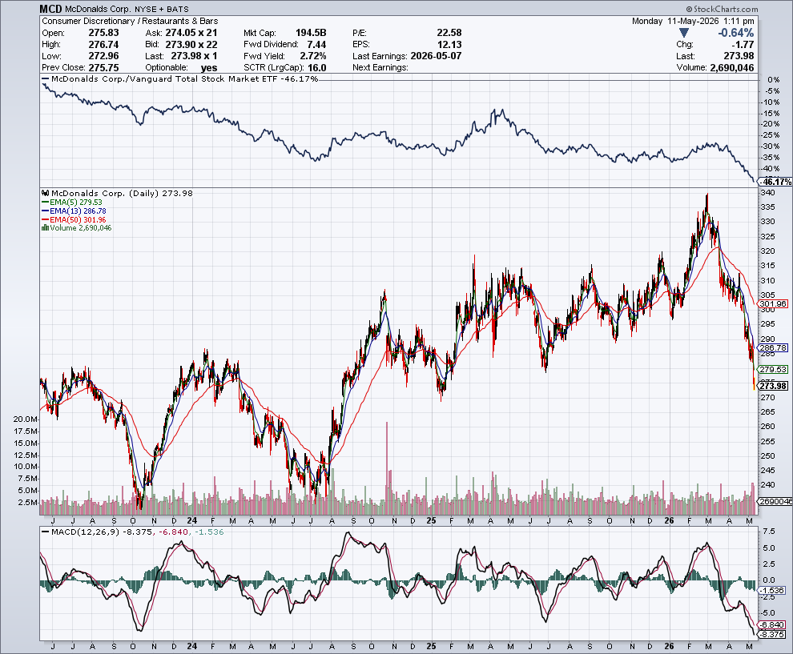Click the 7.5 label on the MACD axis
This screenshot has height=654, width=793.
769,532
